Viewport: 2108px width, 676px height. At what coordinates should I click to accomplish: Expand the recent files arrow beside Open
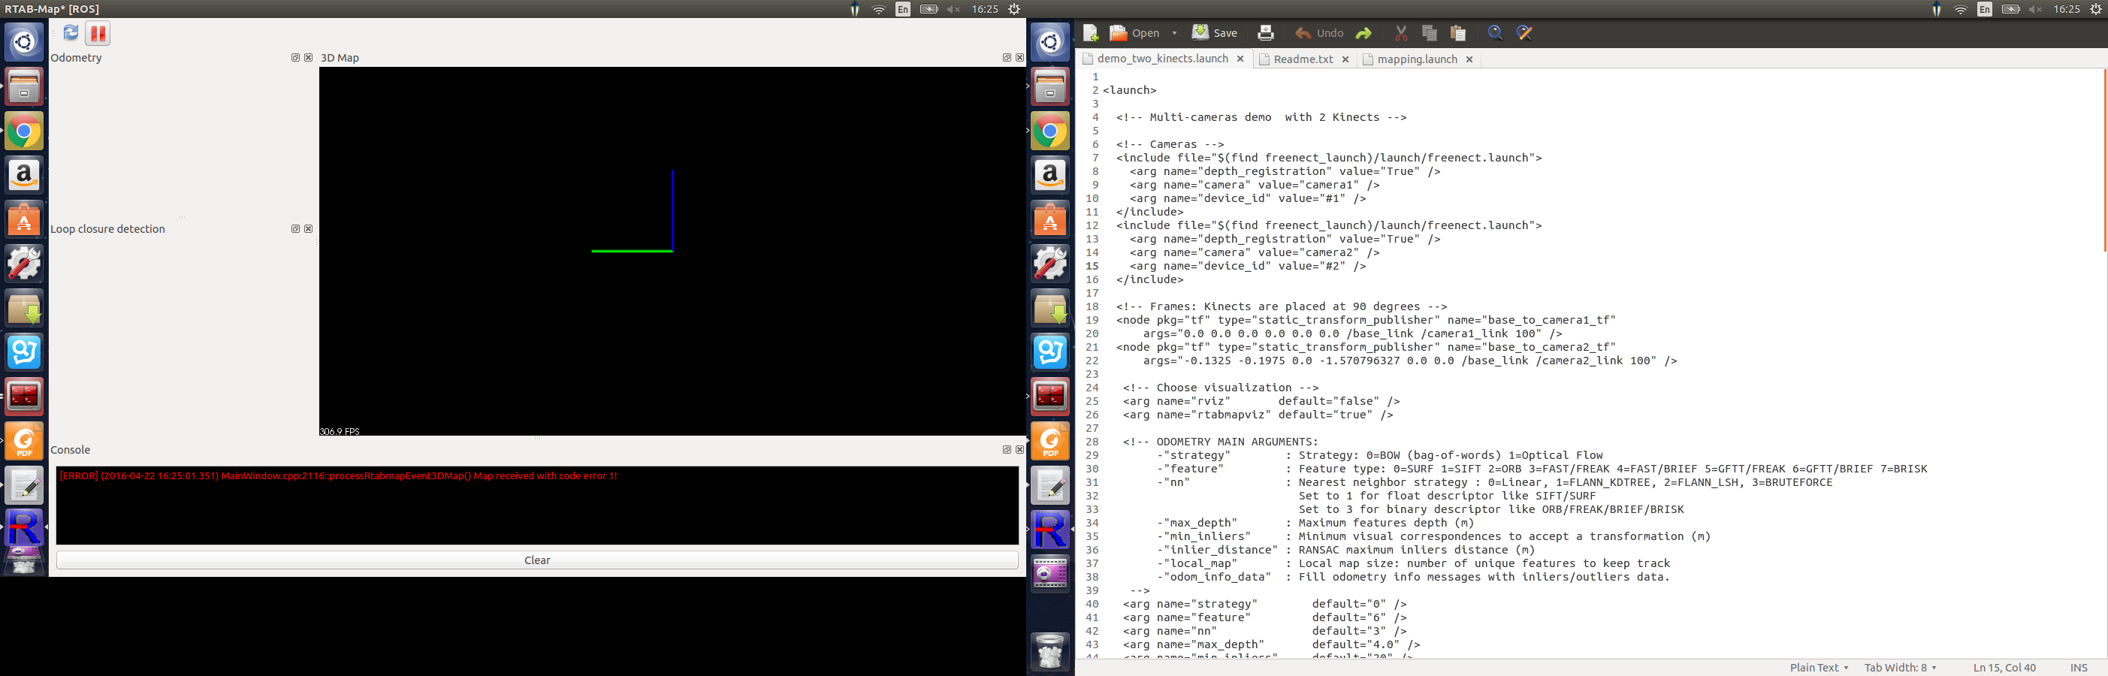[x=1174, y=34]
